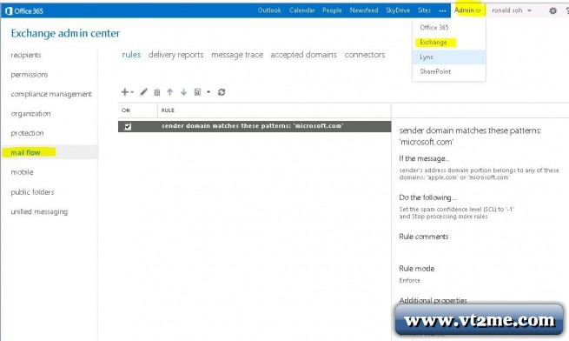
Task: Click the 'If the message...' heading
Action: click(424, 158)
